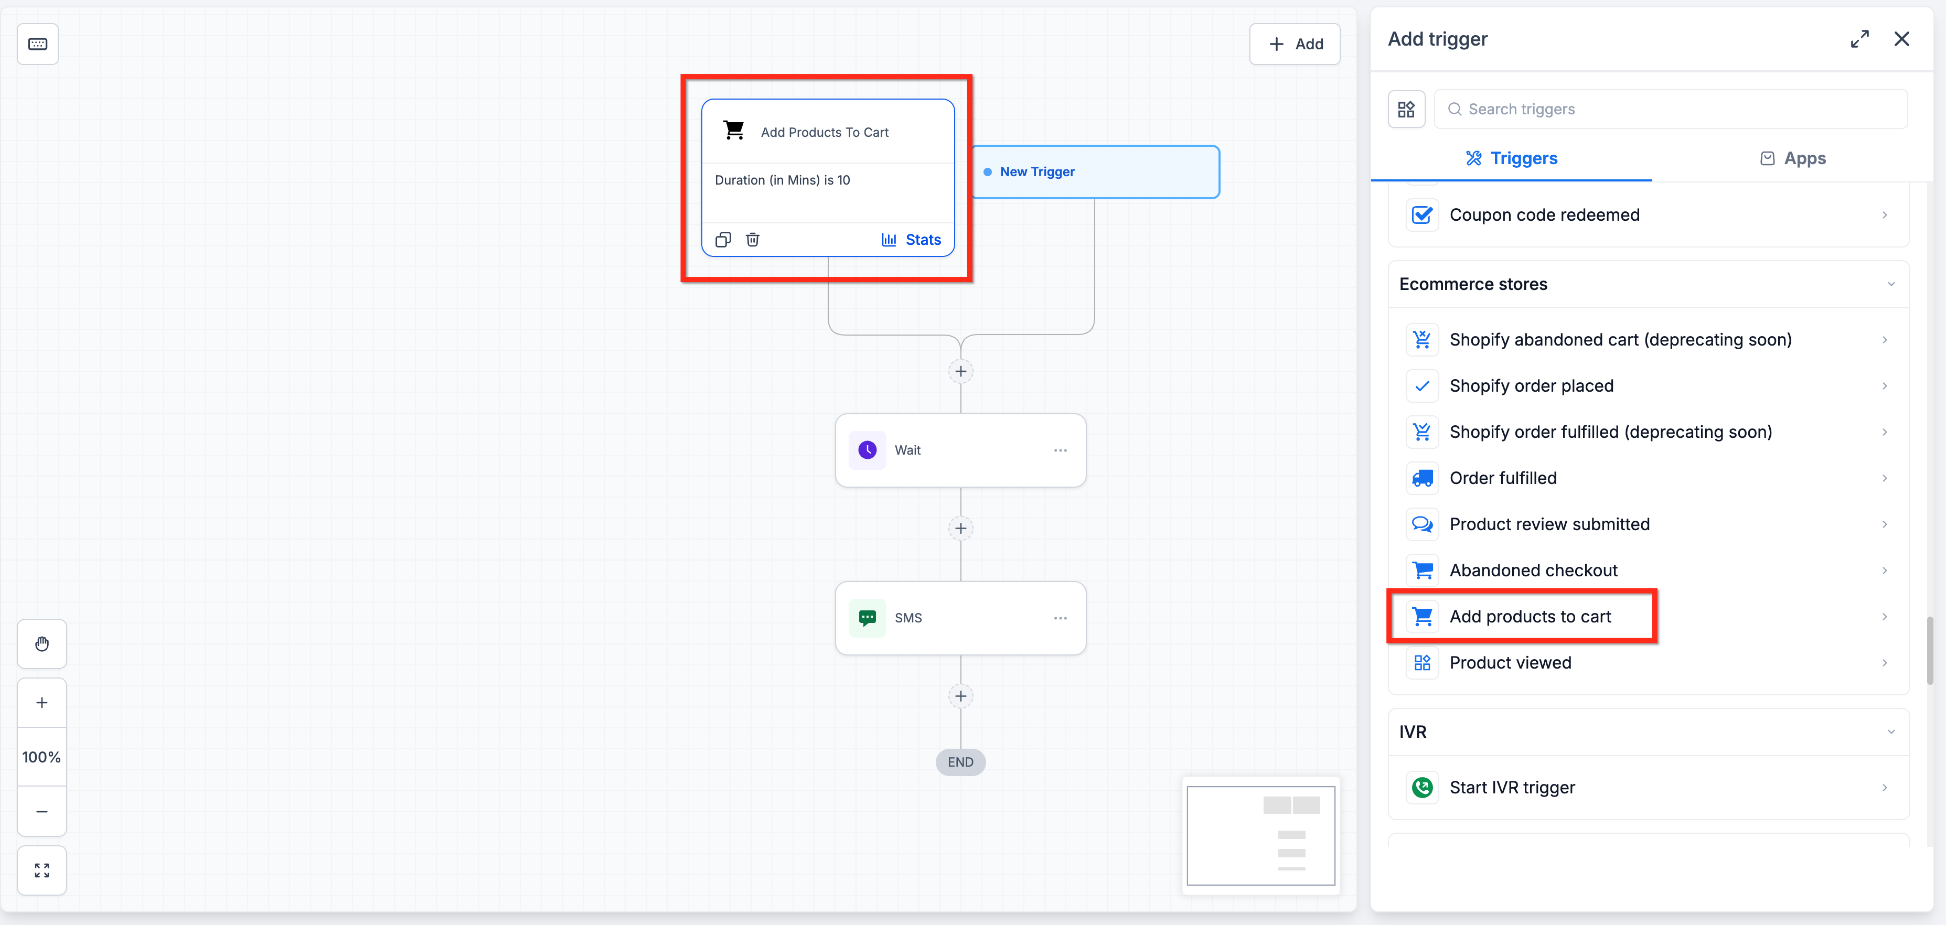Click the END node

960,762
